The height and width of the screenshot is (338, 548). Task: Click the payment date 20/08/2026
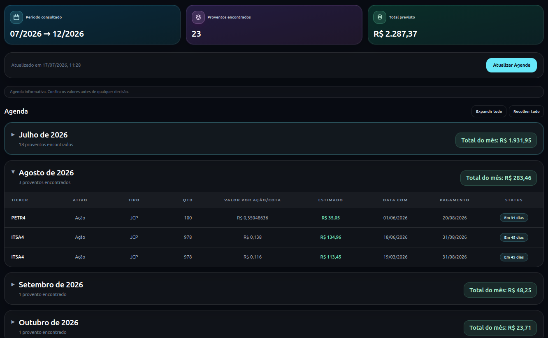(455, 218)
